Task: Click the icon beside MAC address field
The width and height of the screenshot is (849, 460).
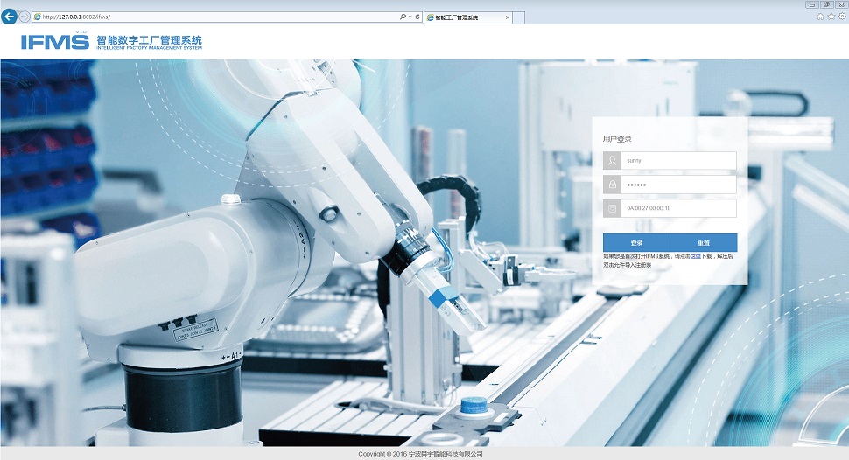Action: click(x=612, y=208)
